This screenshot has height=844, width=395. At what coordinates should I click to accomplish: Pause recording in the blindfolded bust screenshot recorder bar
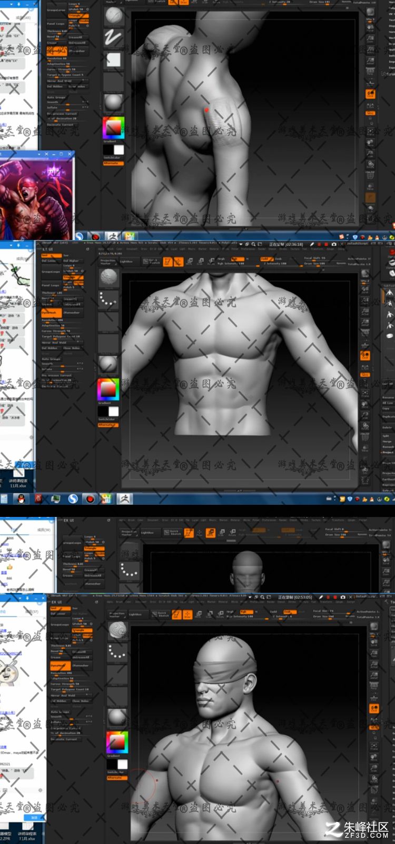(x=327, y=597)
